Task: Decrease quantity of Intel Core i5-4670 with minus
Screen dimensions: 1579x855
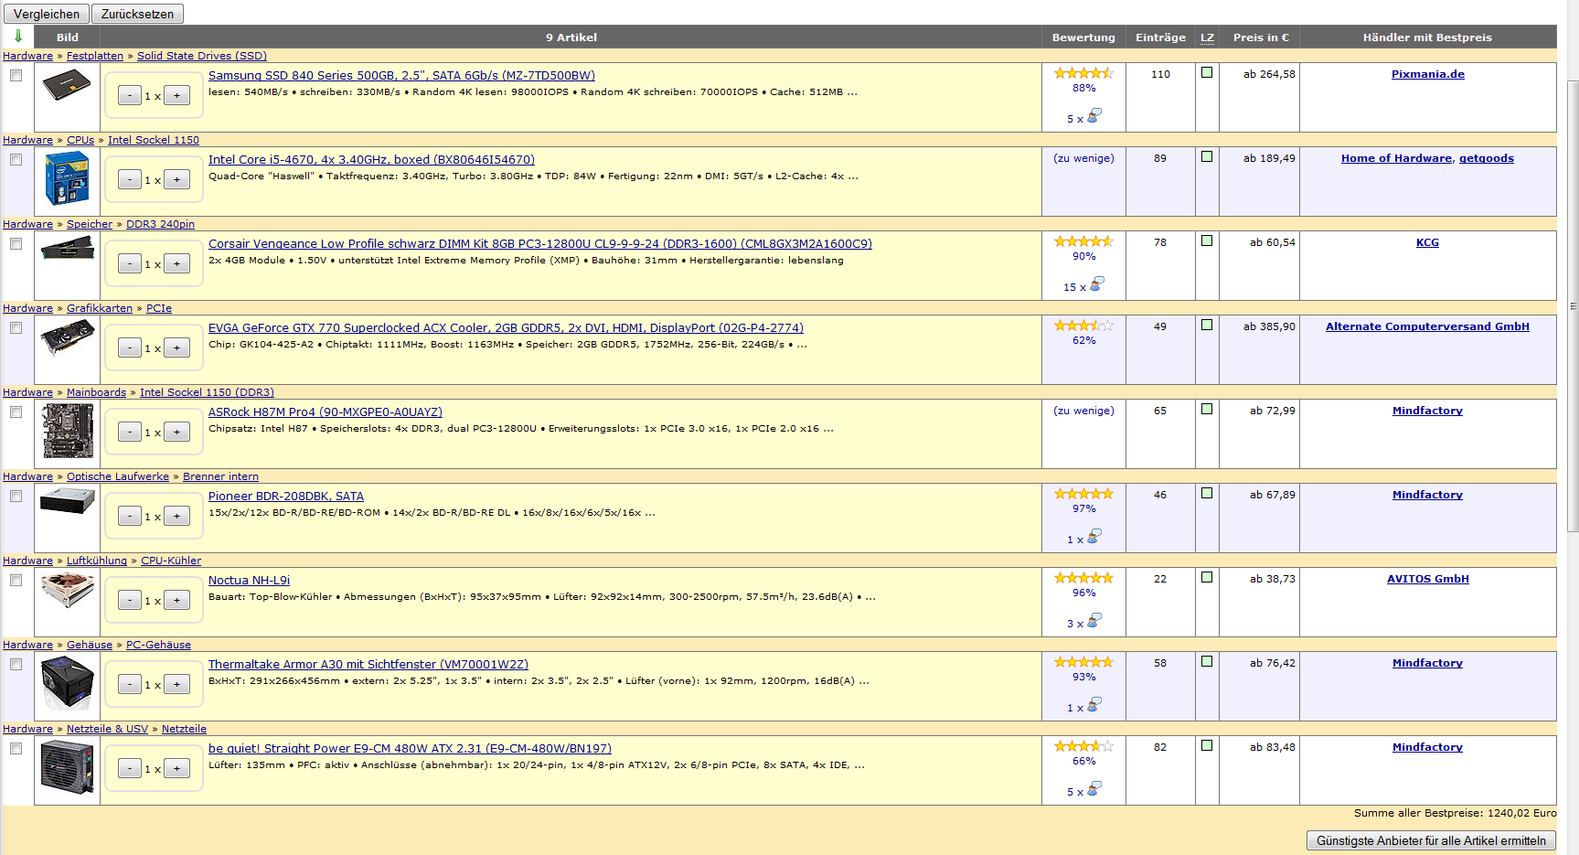Action: [x=130, y=179]
